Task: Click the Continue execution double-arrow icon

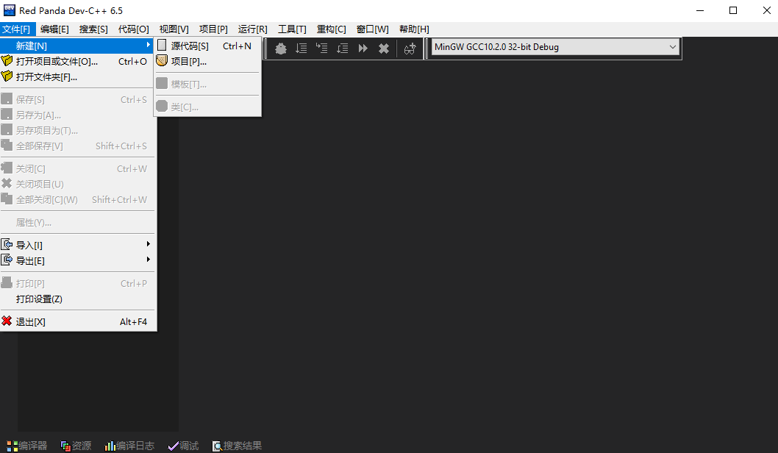Action: pos(363,49)
